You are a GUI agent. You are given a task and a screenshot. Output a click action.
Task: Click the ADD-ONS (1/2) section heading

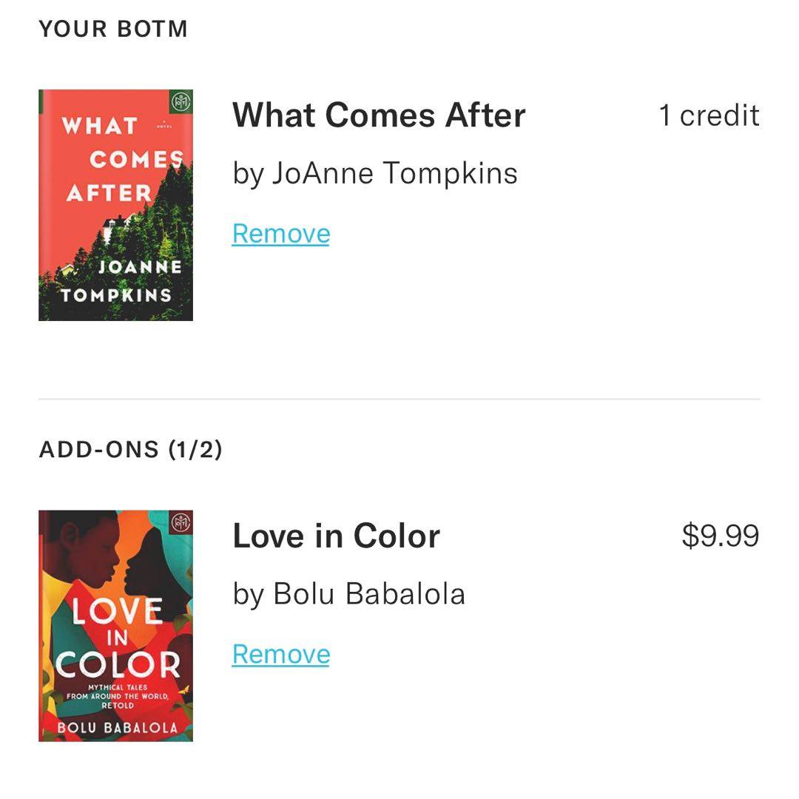[x=130, y=449]
